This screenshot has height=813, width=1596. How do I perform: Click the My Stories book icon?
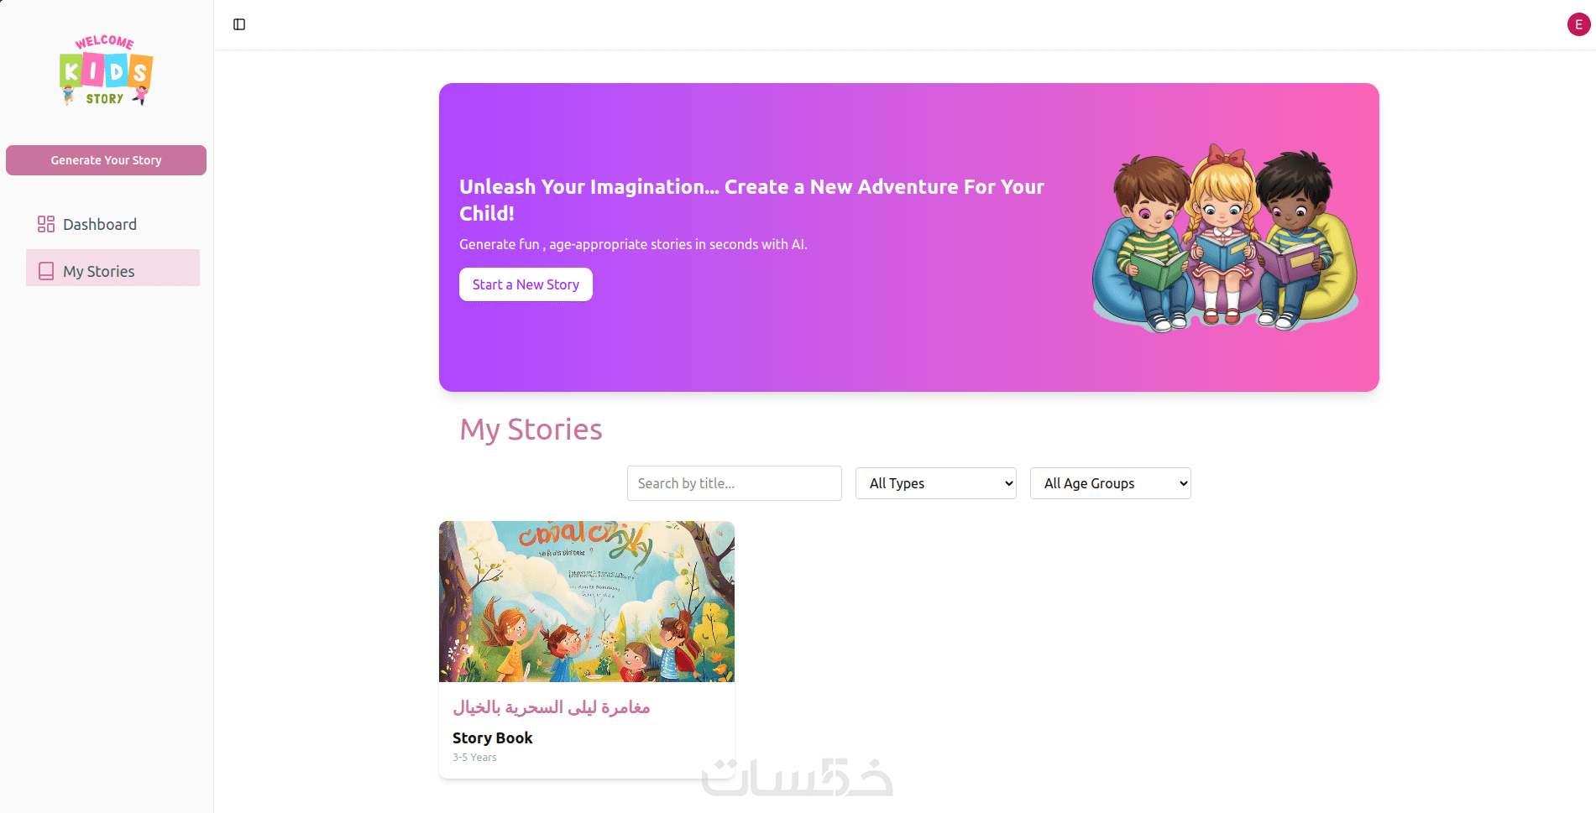(46, 271)
